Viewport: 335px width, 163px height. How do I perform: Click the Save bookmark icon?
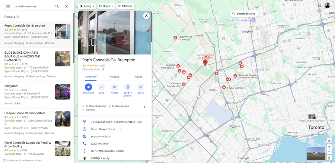[x=102, y=87]
